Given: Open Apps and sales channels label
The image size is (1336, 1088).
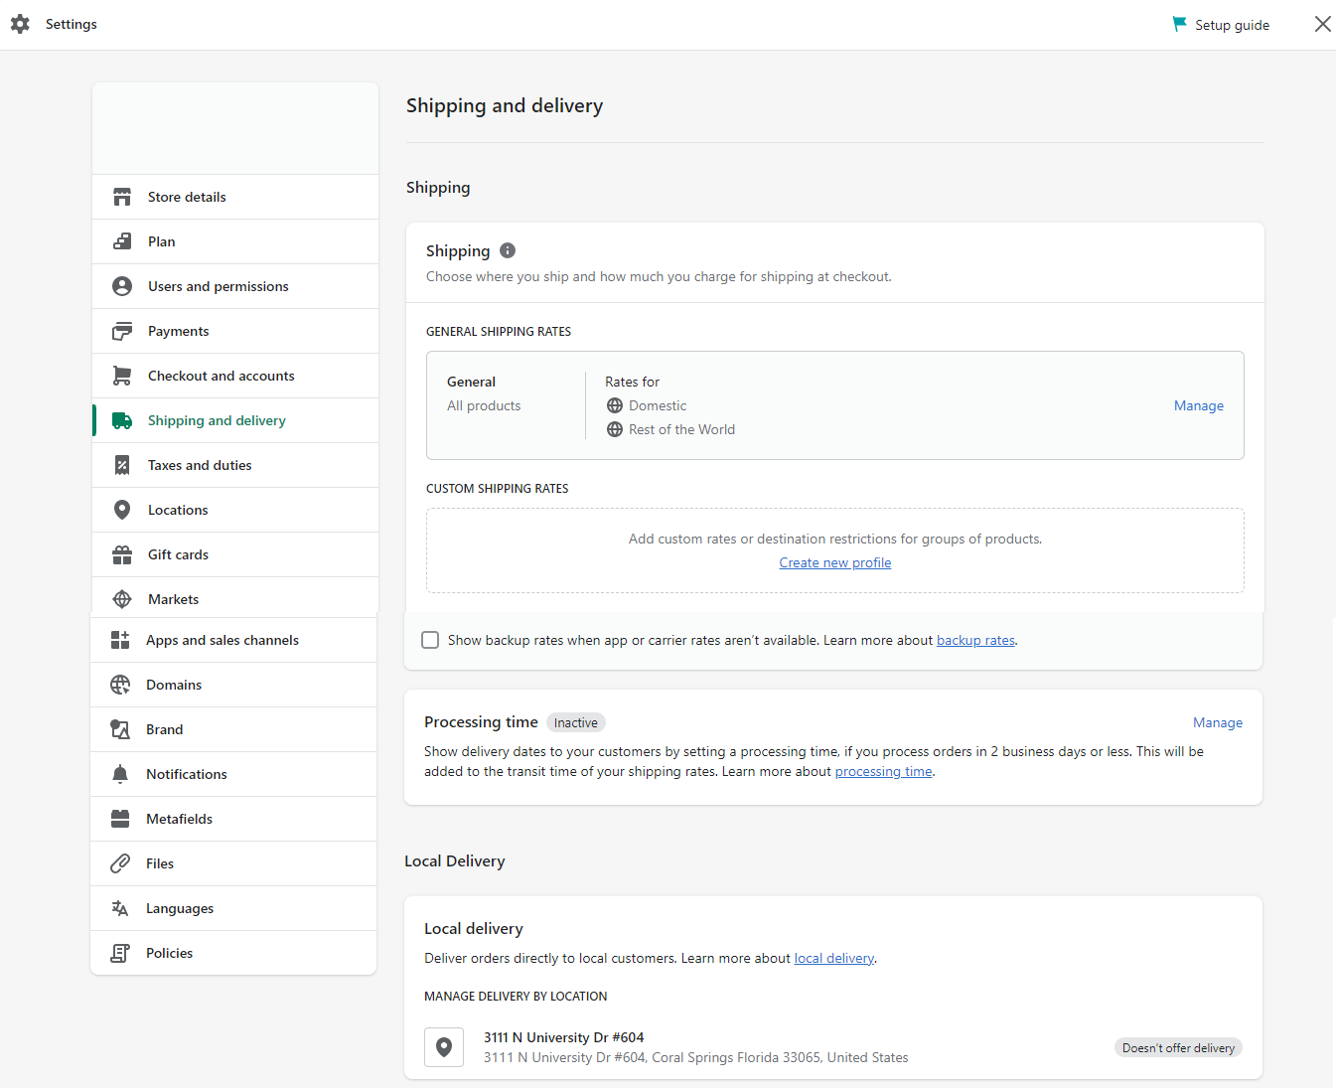Looking at the screenshot, I should [x=223, y=640].
